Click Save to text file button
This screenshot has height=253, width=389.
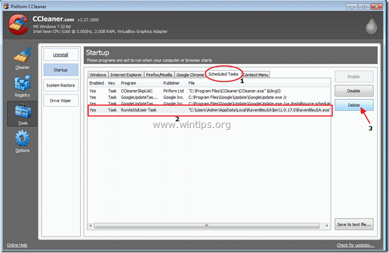pyautogui.click(x=354, y=224)
